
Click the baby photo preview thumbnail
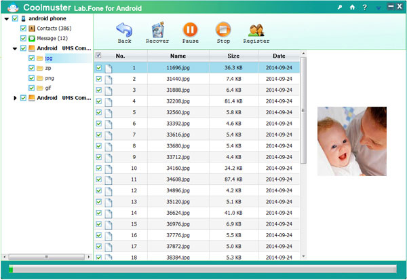coord(352,141)
